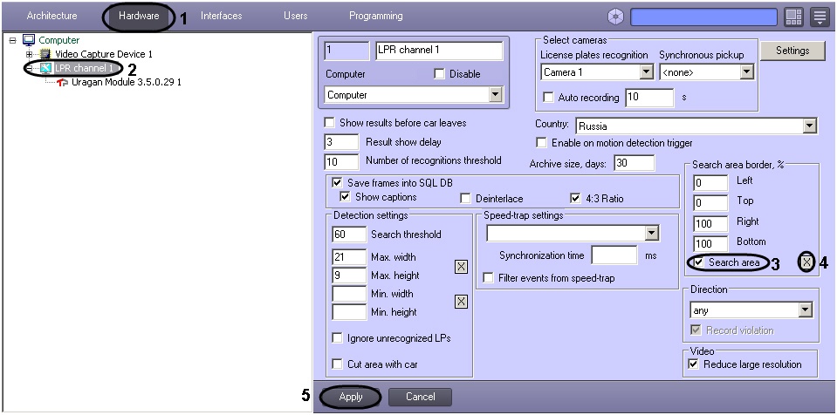Open the Country dropdown showing Russia
The height and width of the screenshot is (415, 837).
tap(696, 126)
